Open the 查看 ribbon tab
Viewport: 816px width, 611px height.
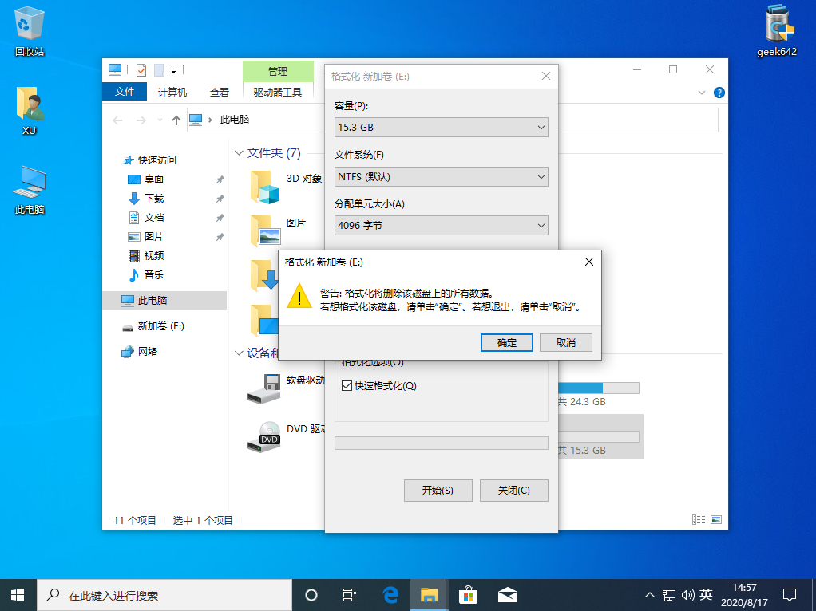click(x=219, y=92)
